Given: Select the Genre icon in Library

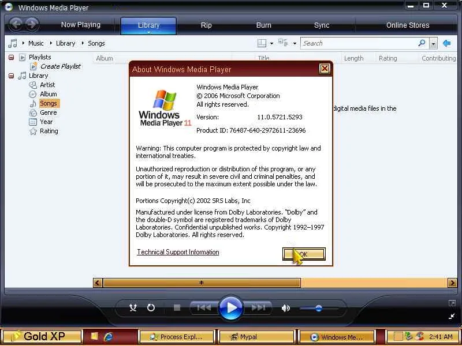Looking at the screenshot, I should 33,112.
